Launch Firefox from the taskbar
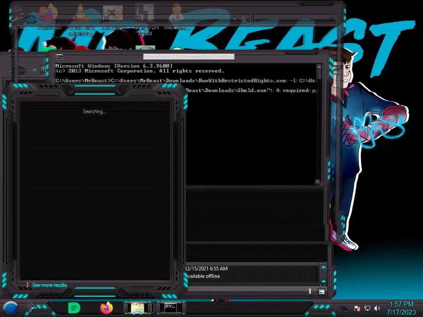 tap(107, 308)
